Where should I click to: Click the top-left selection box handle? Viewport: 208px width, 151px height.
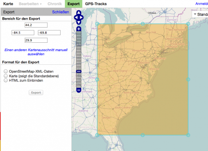(97, 24)
